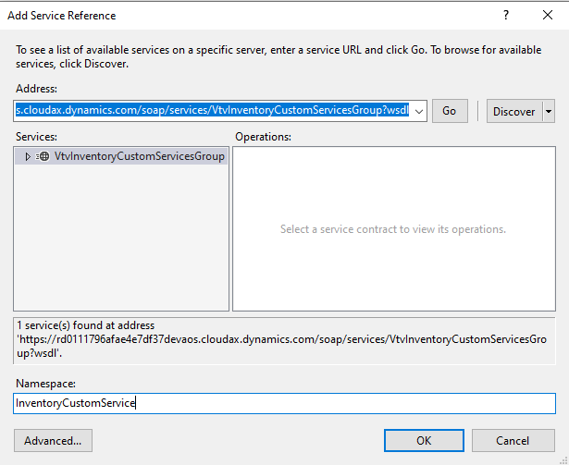
Task: Click the Go button
Action: click(x=450, y=111)
